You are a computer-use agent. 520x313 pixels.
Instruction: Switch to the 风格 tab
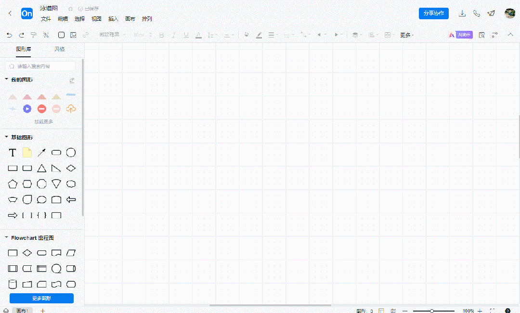click(x=60, y=49)
